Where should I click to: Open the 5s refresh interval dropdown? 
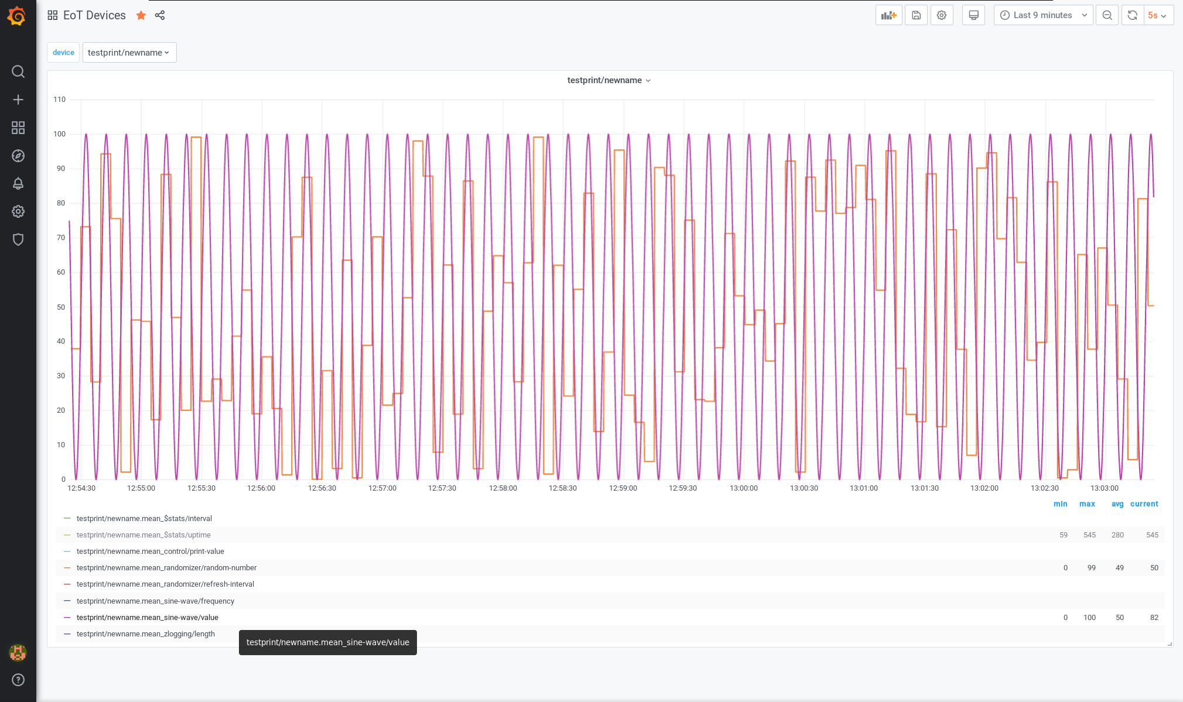click(1158, 15)
